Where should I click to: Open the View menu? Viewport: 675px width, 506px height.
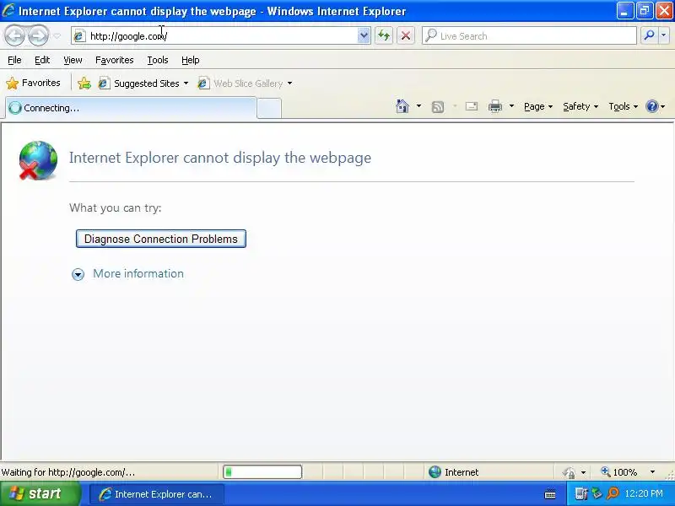pos(73,60)
